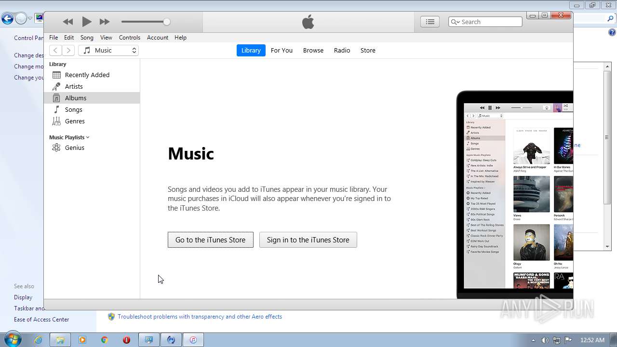Adjust the iTunes volume slider knob
617x347 pixels.
pos(167,22)
